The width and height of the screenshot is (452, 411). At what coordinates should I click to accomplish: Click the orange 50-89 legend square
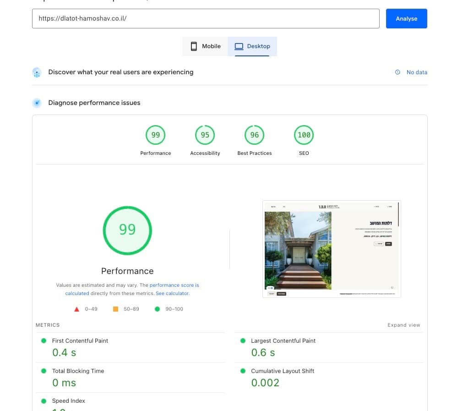pos(115,309)
